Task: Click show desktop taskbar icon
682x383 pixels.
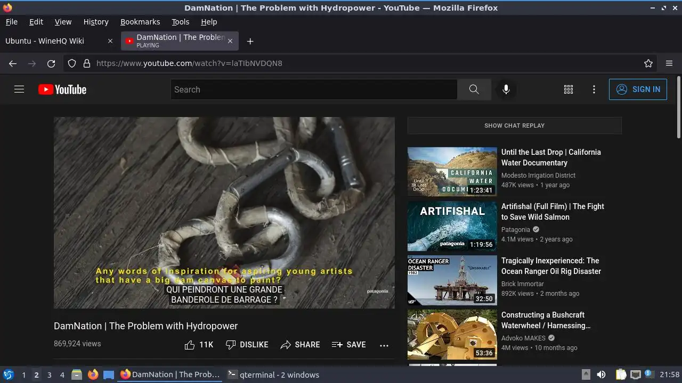Action: coord(109,374)
